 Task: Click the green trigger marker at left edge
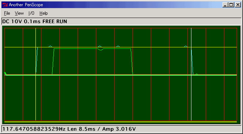(x=5, y=73)
